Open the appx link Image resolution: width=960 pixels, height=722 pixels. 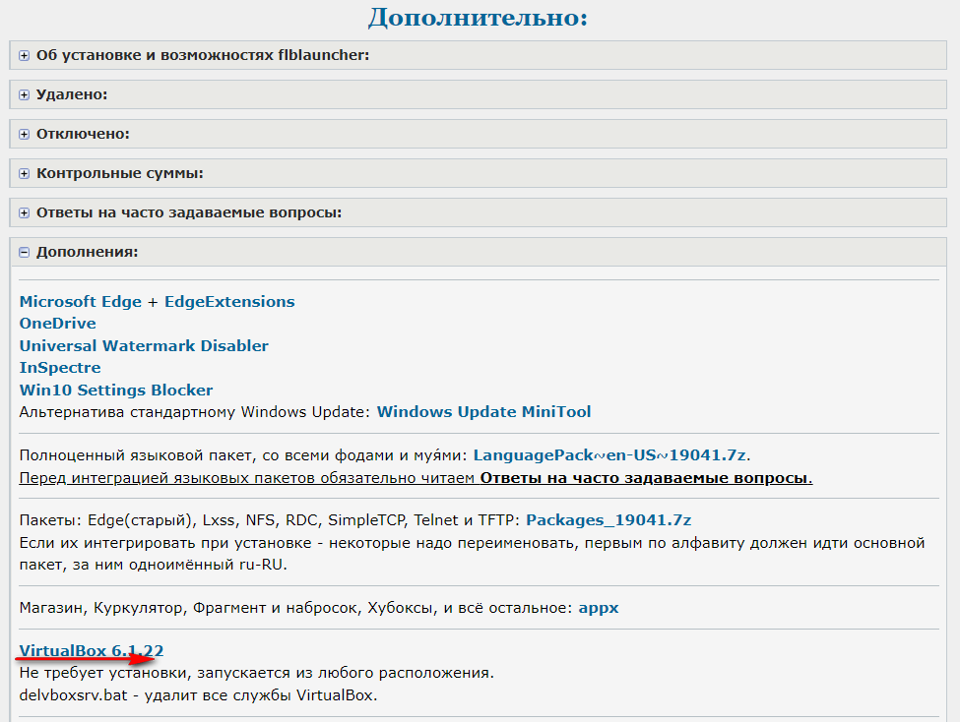coord(599,608)
